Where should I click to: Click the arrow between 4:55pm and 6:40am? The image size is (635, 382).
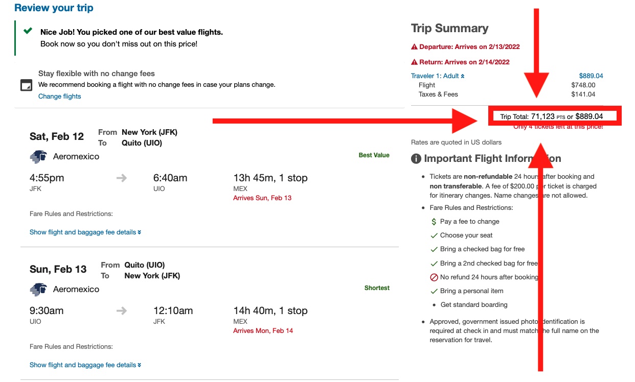[x=121, y=178]
